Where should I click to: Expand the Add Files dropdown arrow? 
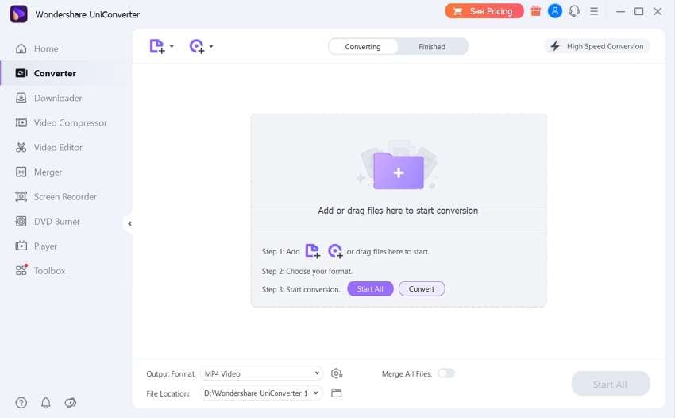click(x=172, y=45)
